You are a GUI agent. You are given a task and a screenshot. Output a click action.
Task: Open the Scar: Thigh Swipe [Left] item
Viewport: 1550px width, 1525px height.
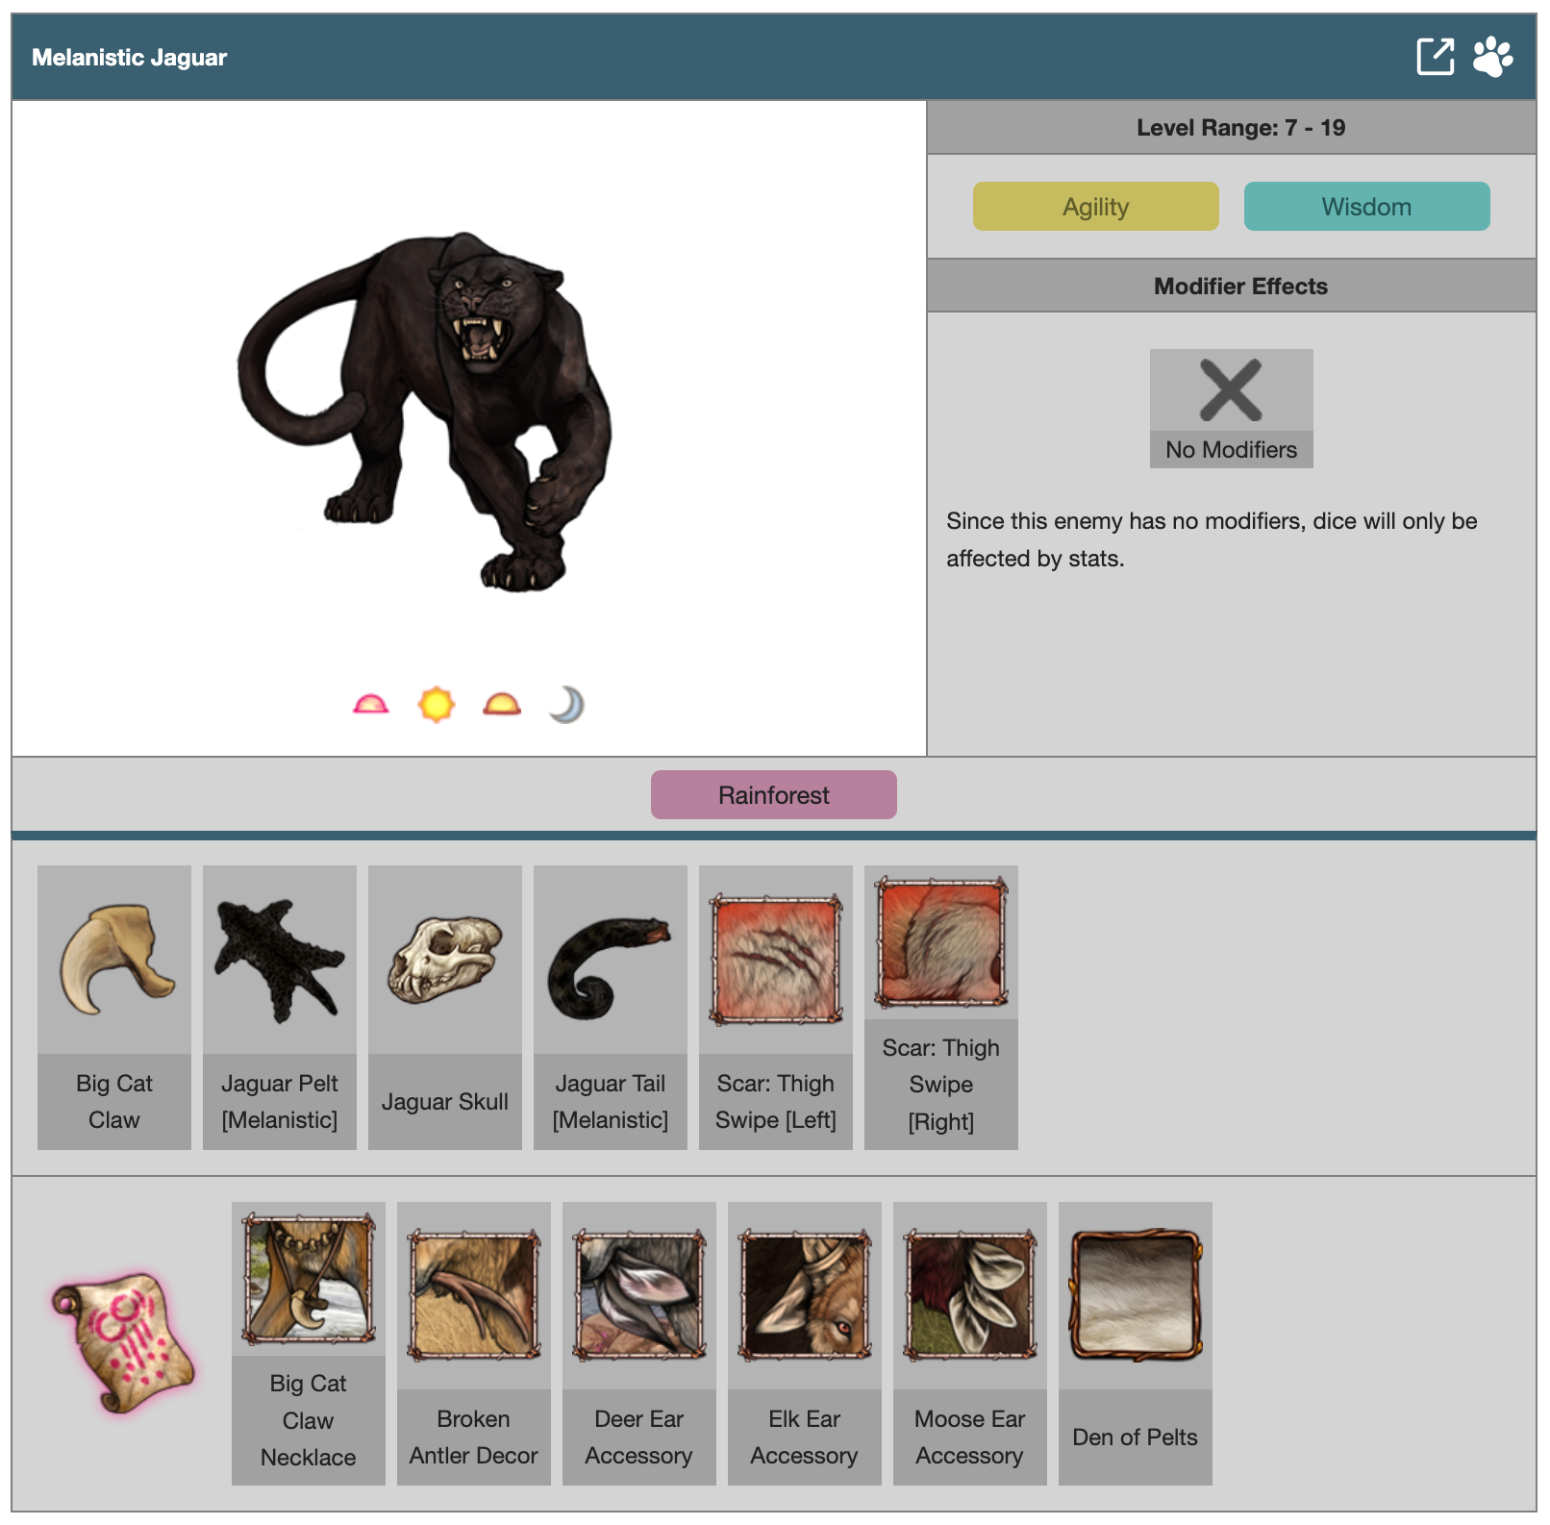pyautogui.click(x=776, y=1007)
